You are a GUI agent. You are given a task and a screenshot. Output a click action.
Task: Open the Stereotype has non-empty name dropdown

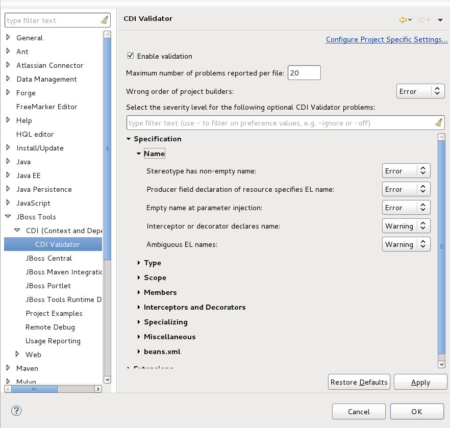pos(406,171)
